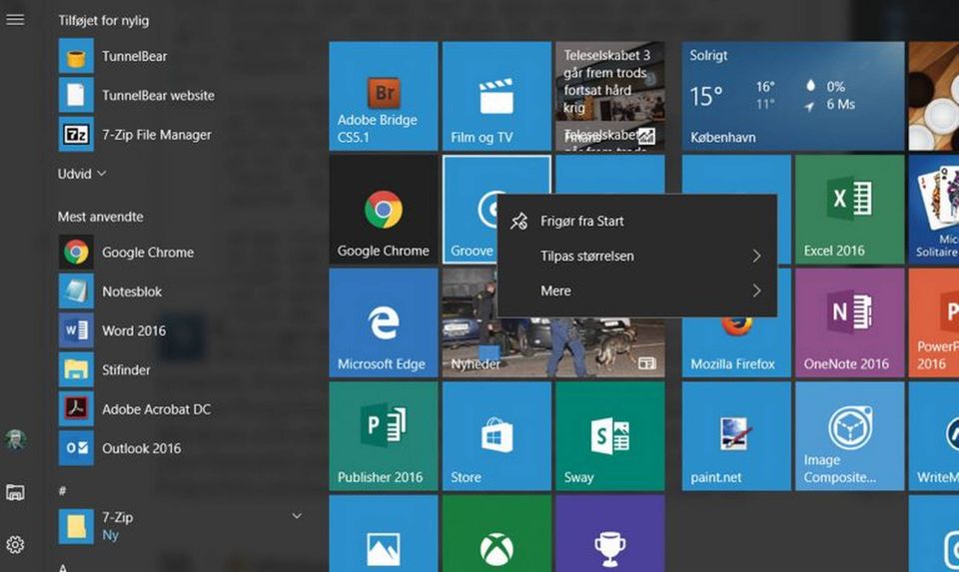Launch the OneNote 2016 tile

pos(849,323)
